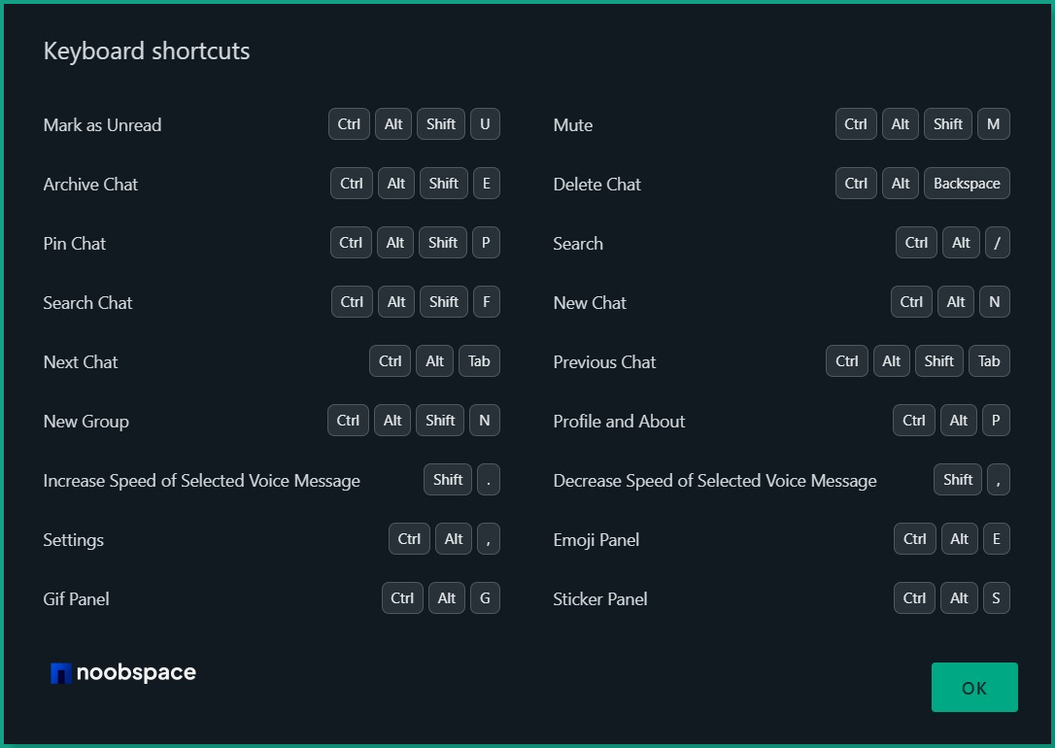Select the G key badge in the Gif Panel row
1055x748 pixels.
485,597
